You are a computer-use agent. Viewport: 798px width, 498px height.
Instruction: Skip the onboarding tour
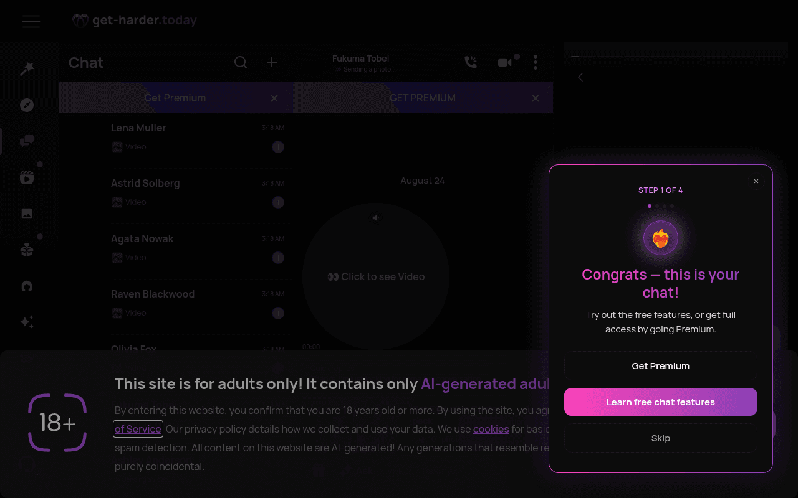(661, 438)
